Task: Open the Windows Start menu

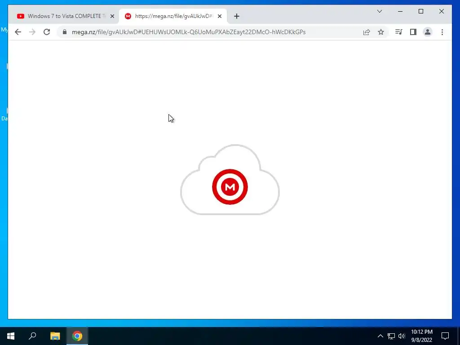Action: pyautogui.click(x=11, y=336)
